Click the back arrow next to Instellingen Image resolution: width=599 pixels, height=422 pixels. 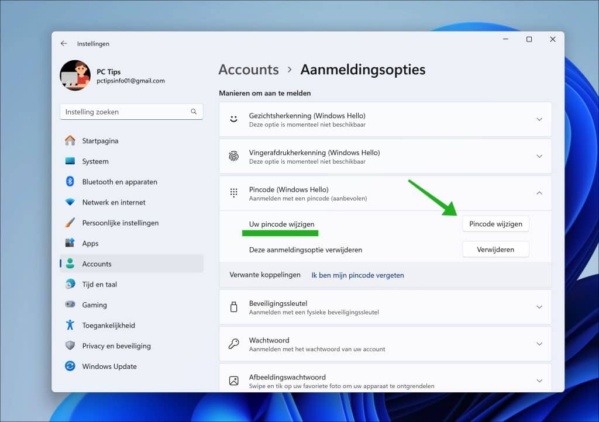(64, 43)
